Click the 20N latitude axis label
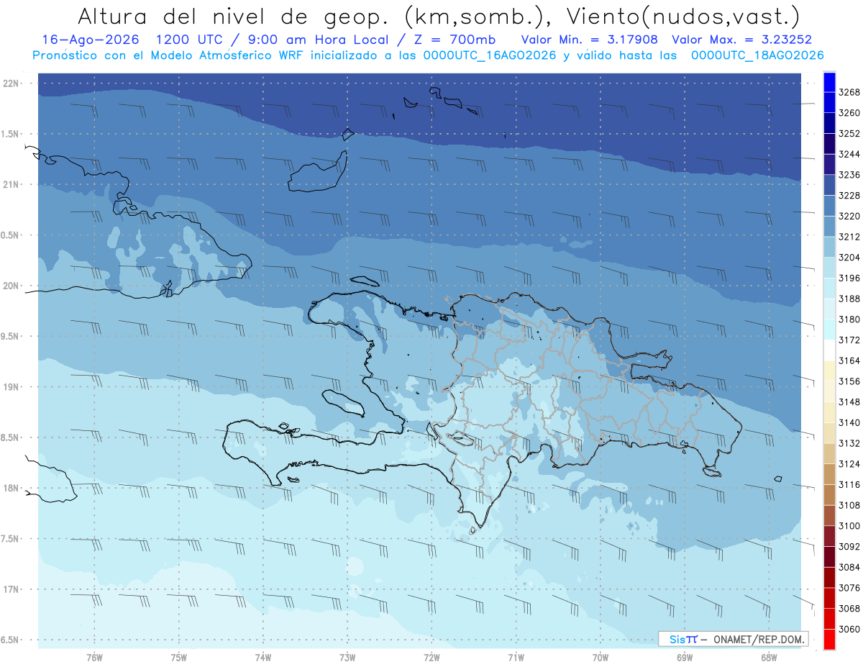This screenshot has width=863, height=667. 11,286
